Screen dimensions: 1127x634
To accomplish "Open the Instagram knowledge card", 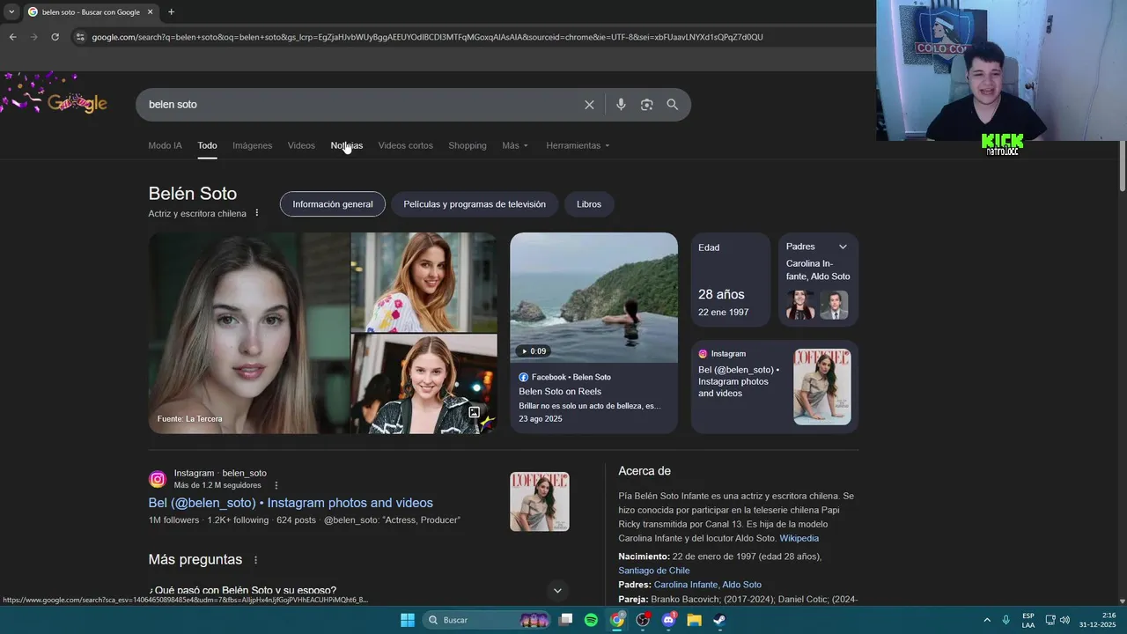I will 775,387.
